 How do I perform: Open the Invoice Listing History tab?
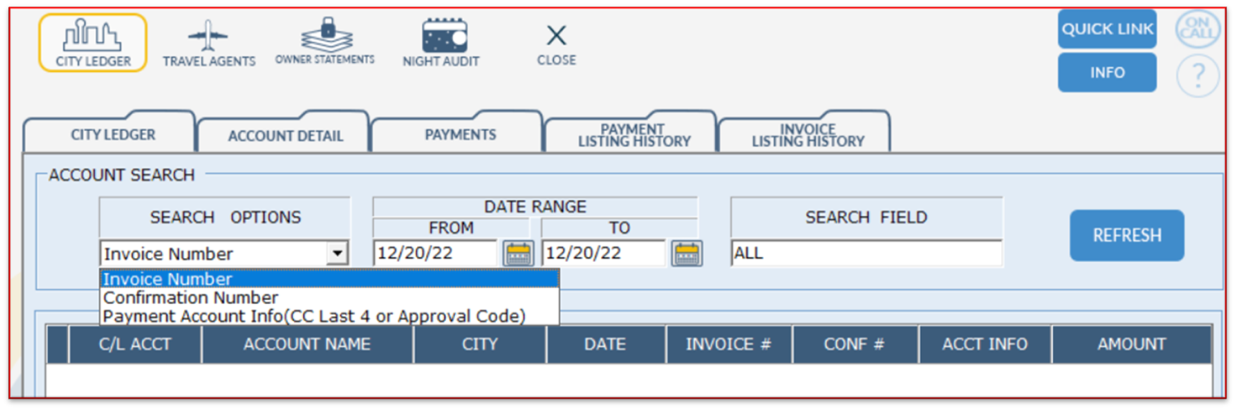coord(808,135)
